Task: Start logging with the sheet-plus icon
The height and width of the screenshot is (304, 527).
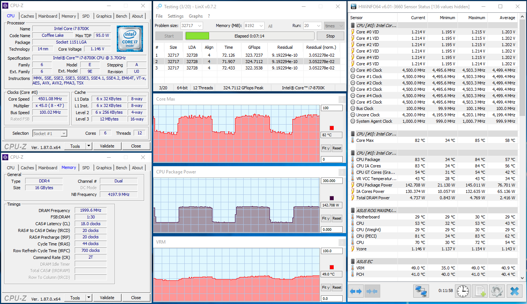Action: coord(479,291)
